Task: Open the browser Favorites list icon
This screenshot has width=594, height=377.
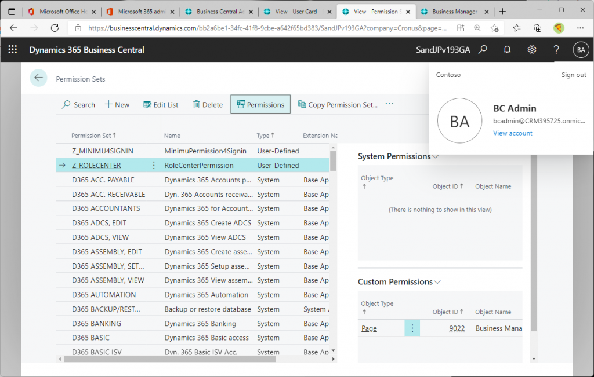Action: (517, 28)
